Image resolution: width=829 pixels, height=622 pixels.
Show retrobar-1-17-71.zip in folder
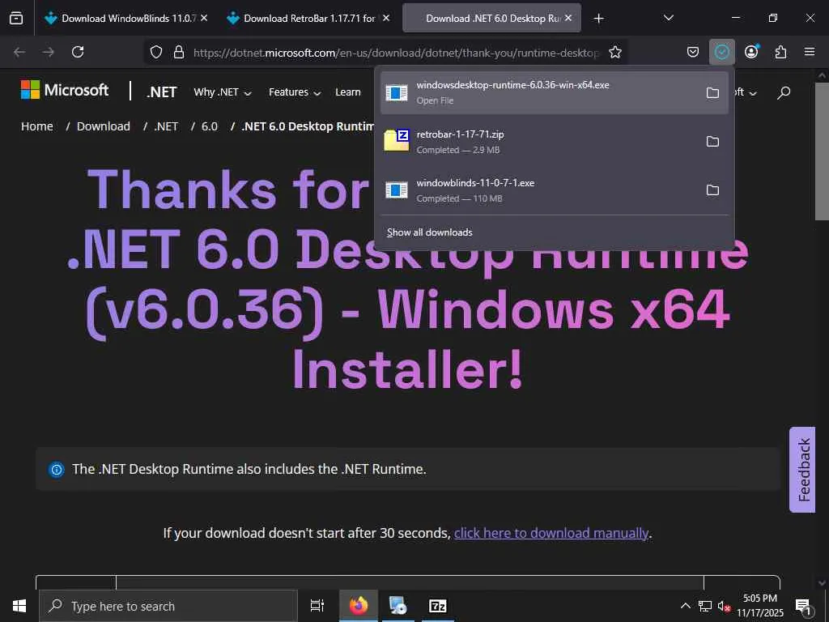(x=712, y=142)
